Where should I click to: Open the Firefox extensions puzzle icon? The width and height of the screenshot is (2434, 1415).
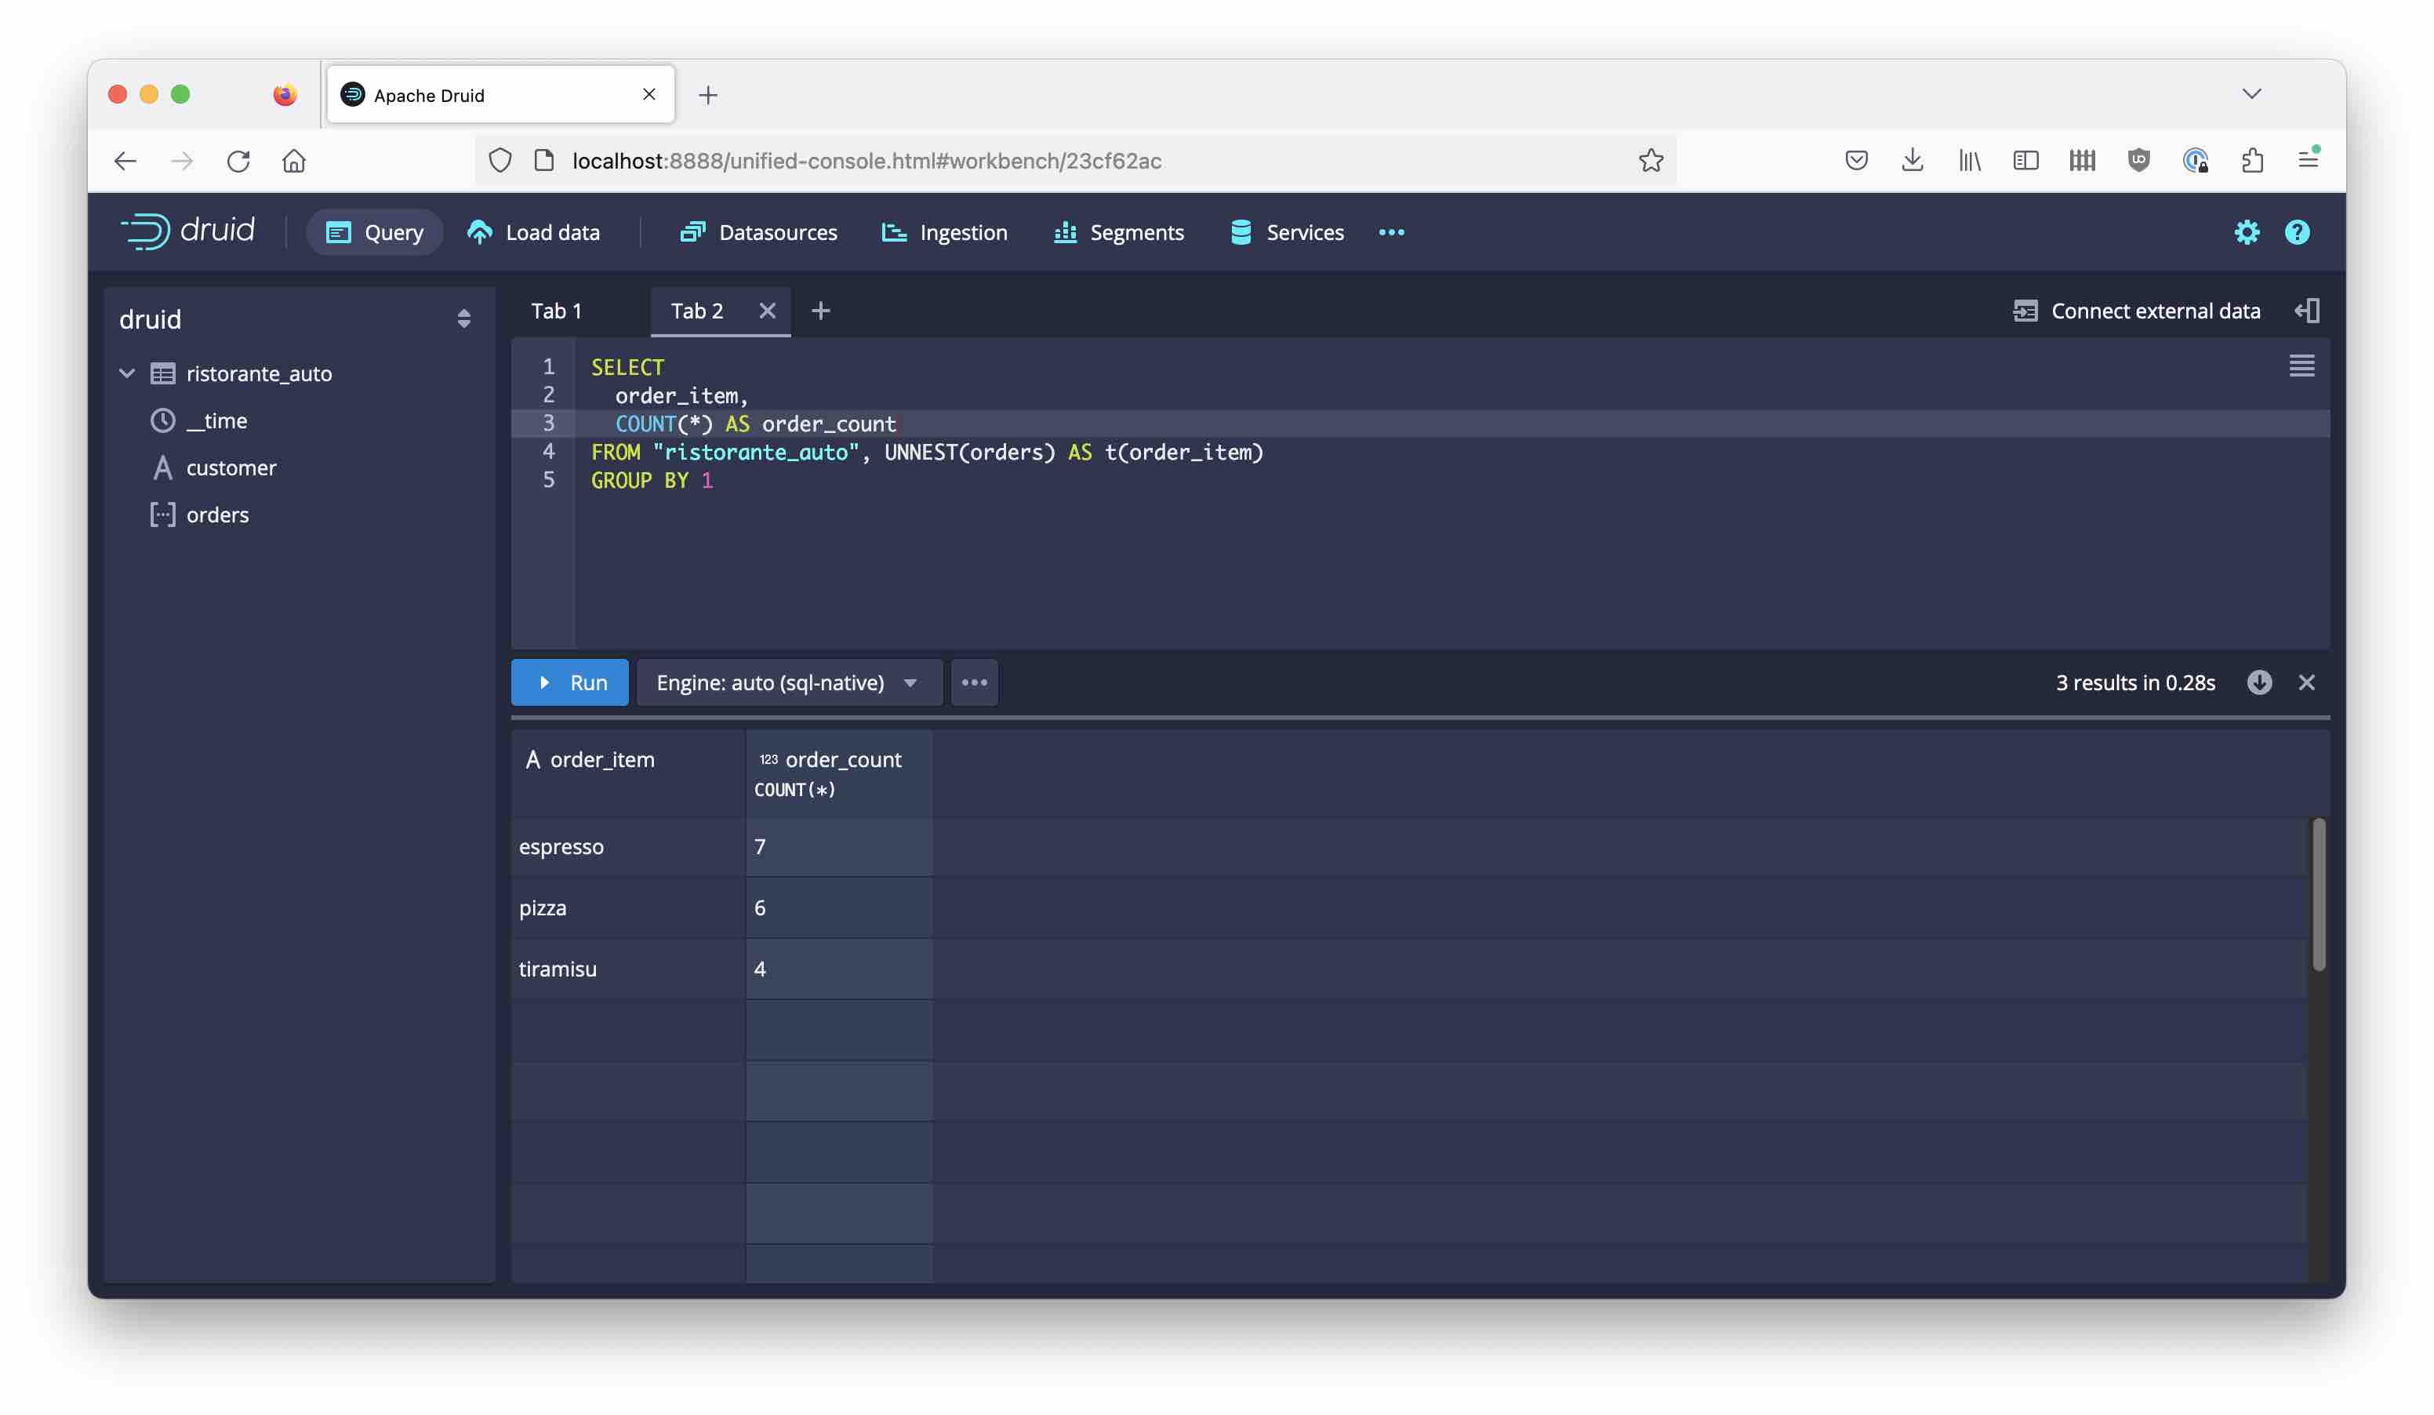tap(2251, 160)
